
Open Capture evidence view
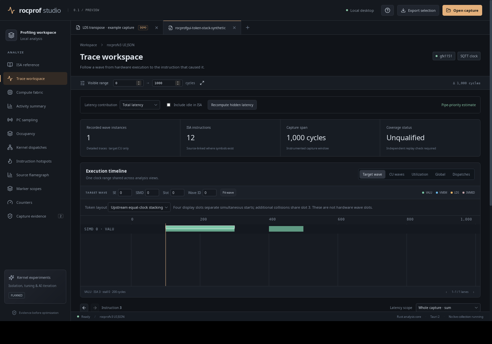(x=35, y=216)
